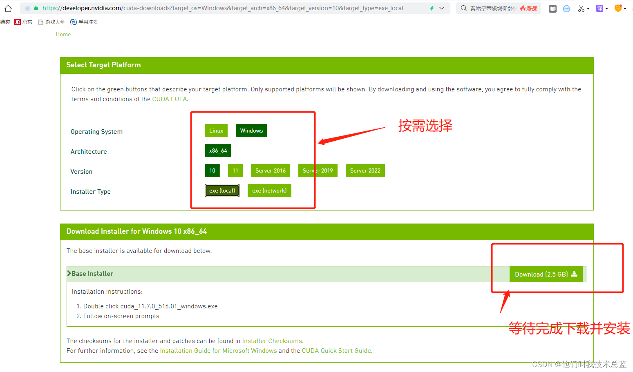Viewport: 633px width, 372px height.
Task: Click the cuda_11.7.0_516.01_windows.exe instruction text
Action: (169, 306)
